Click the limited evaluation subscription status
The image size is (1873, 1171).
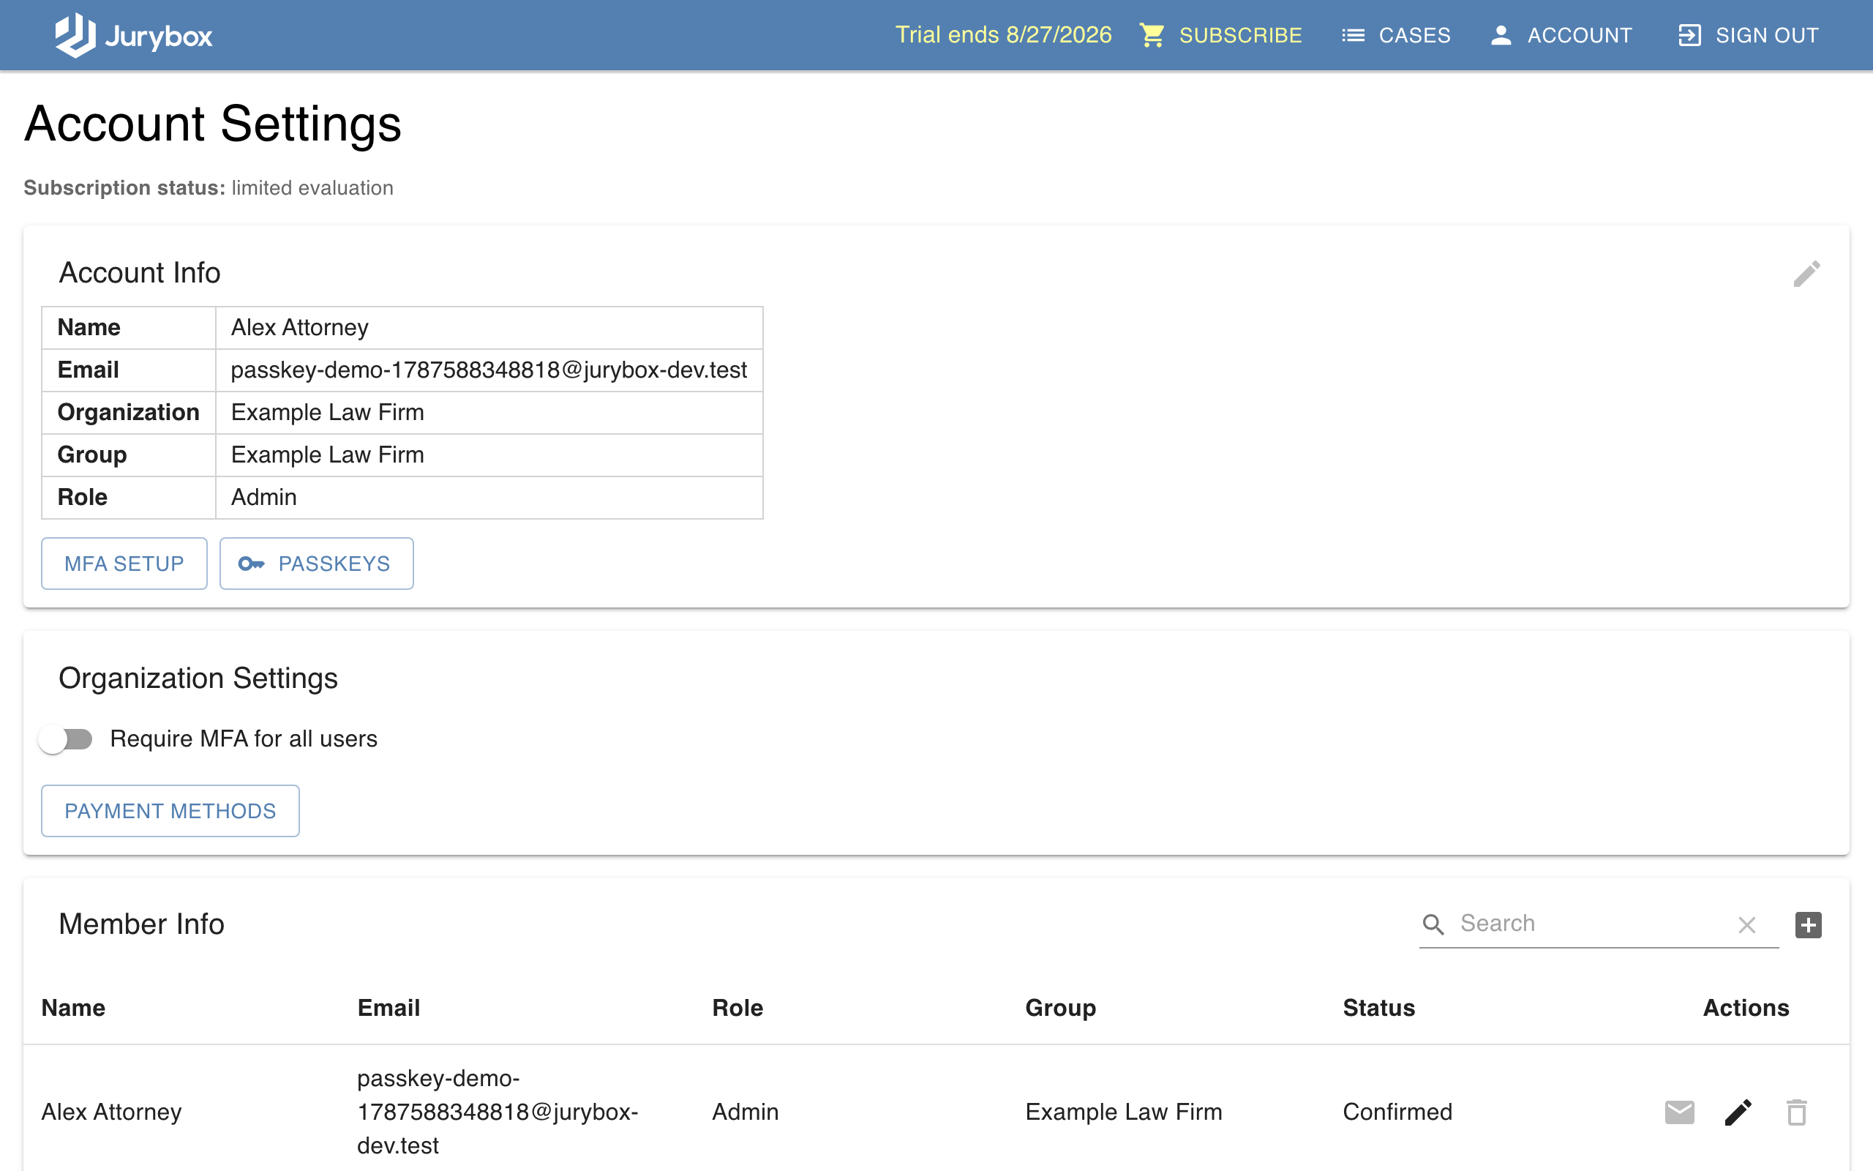click(x=312, y=188)
